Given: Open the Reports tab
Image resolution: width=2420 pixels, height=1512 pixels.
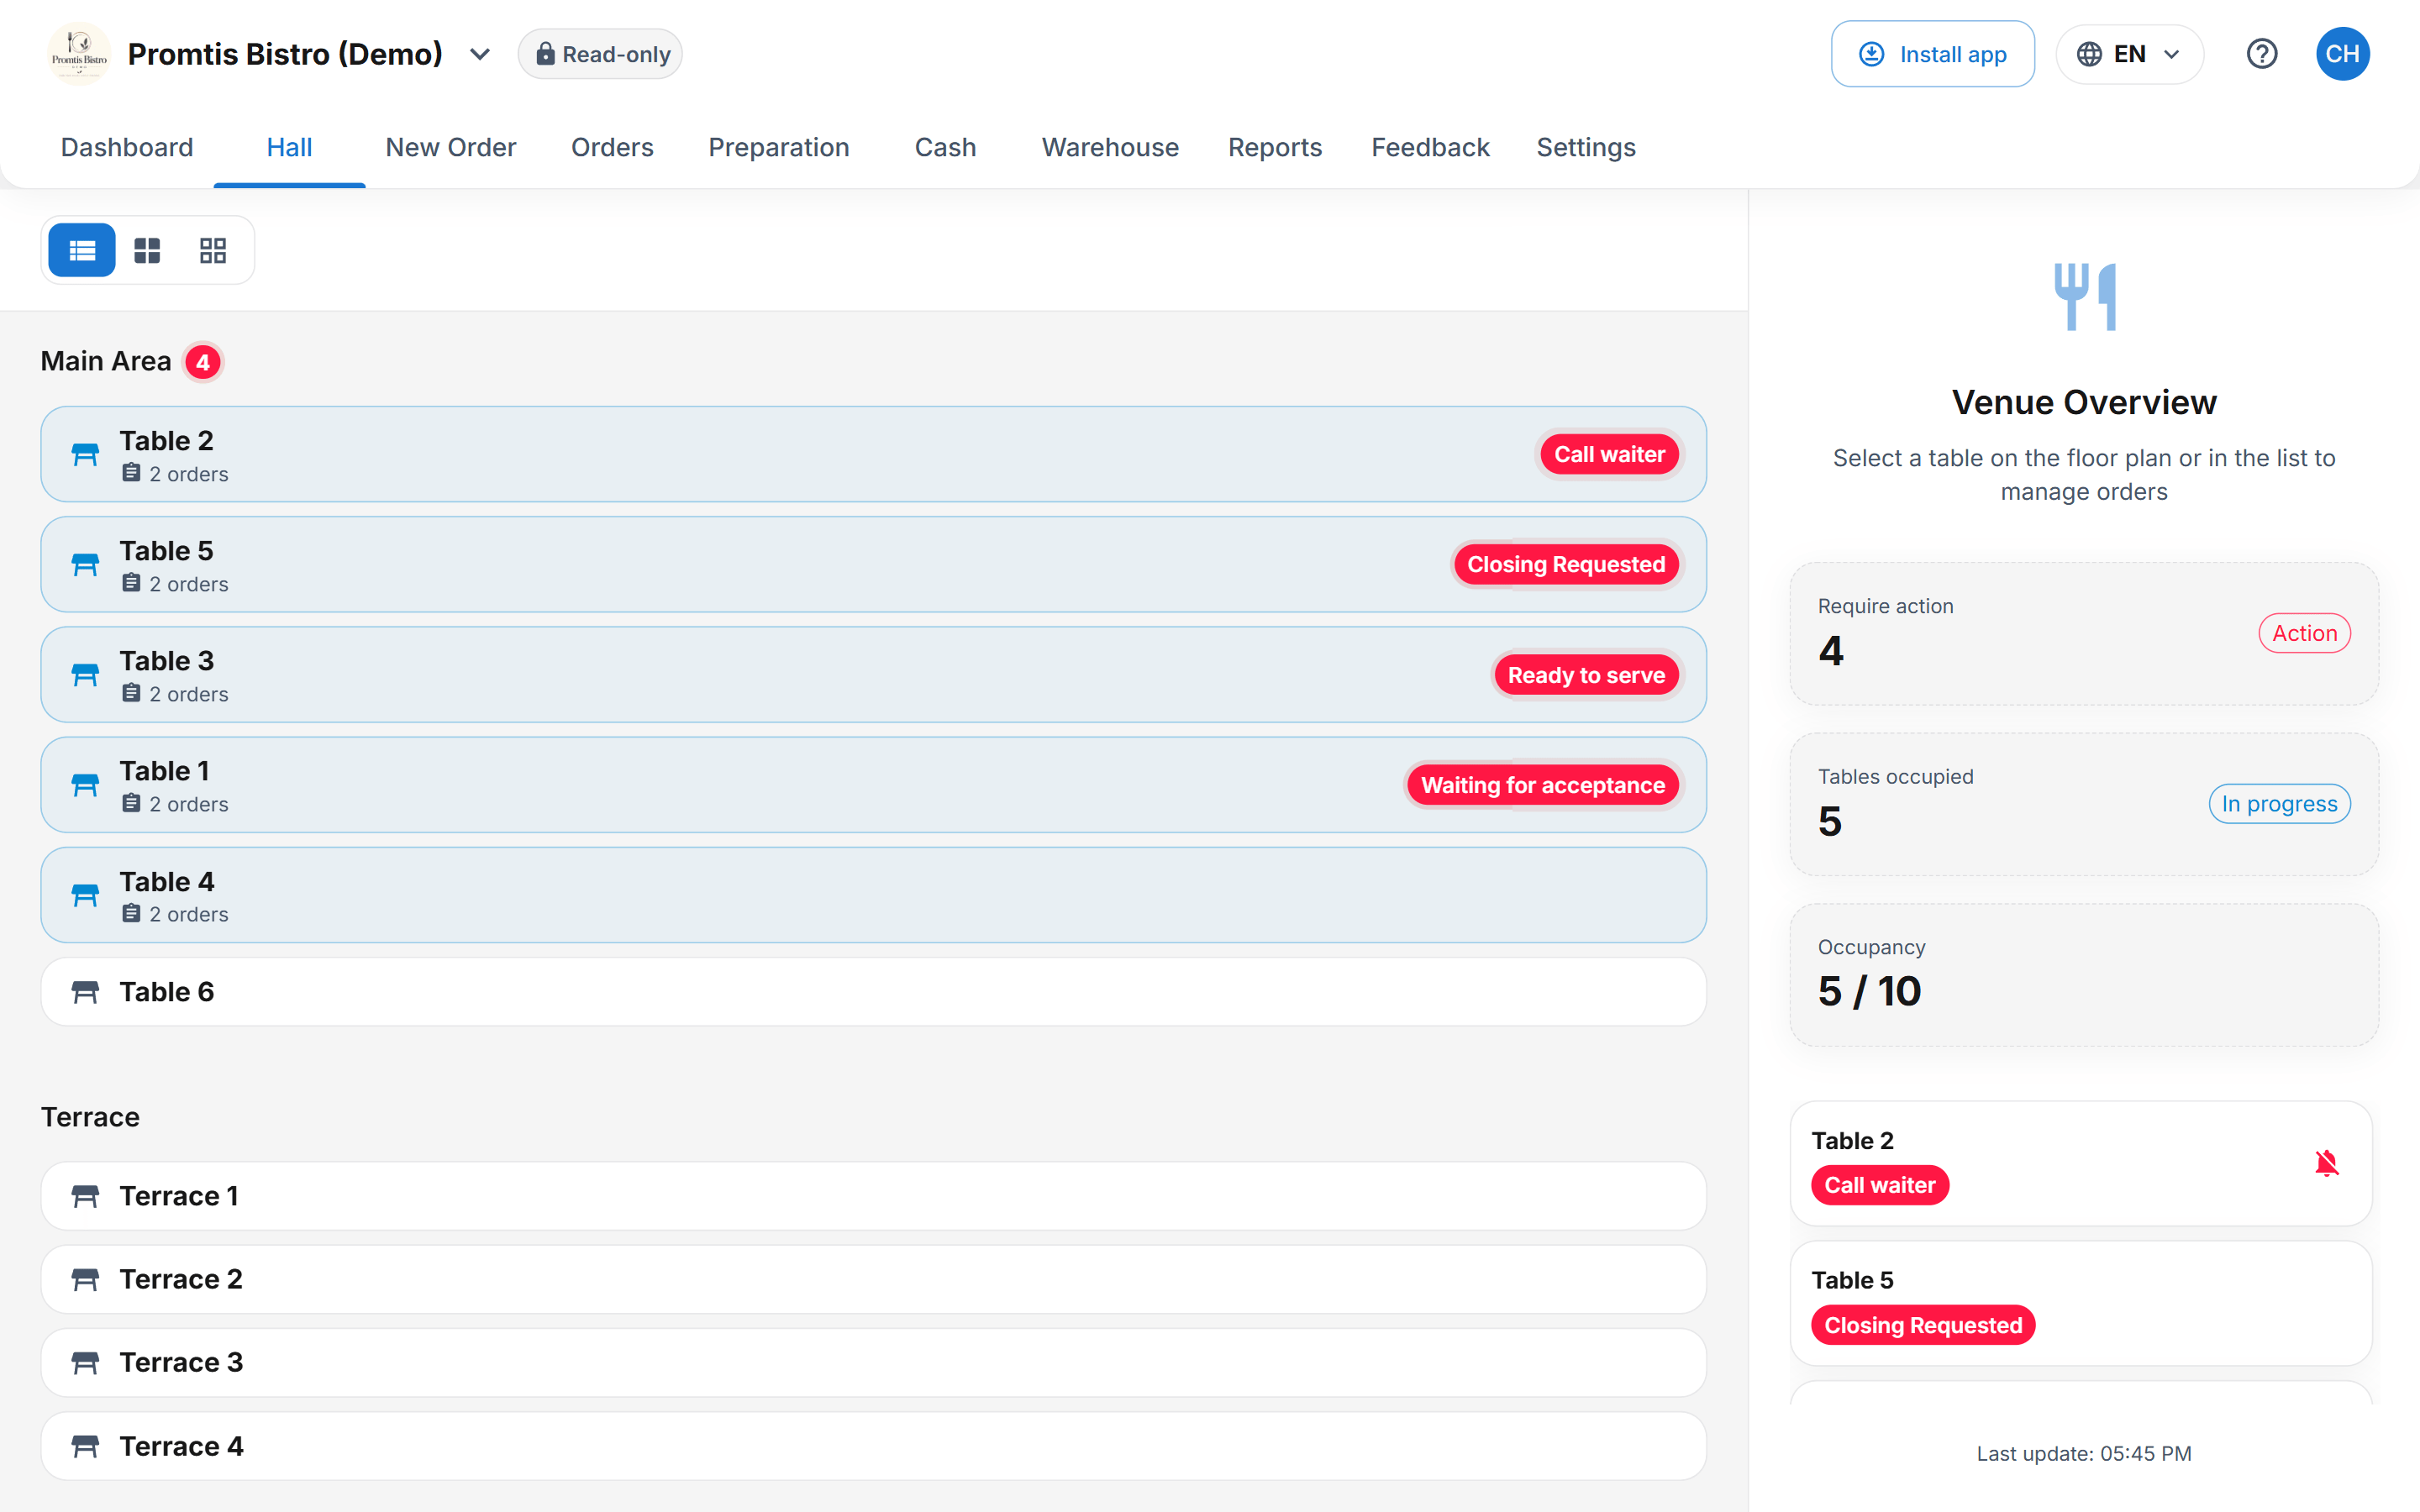Looking at the screenshot, I should [1275, 147].
